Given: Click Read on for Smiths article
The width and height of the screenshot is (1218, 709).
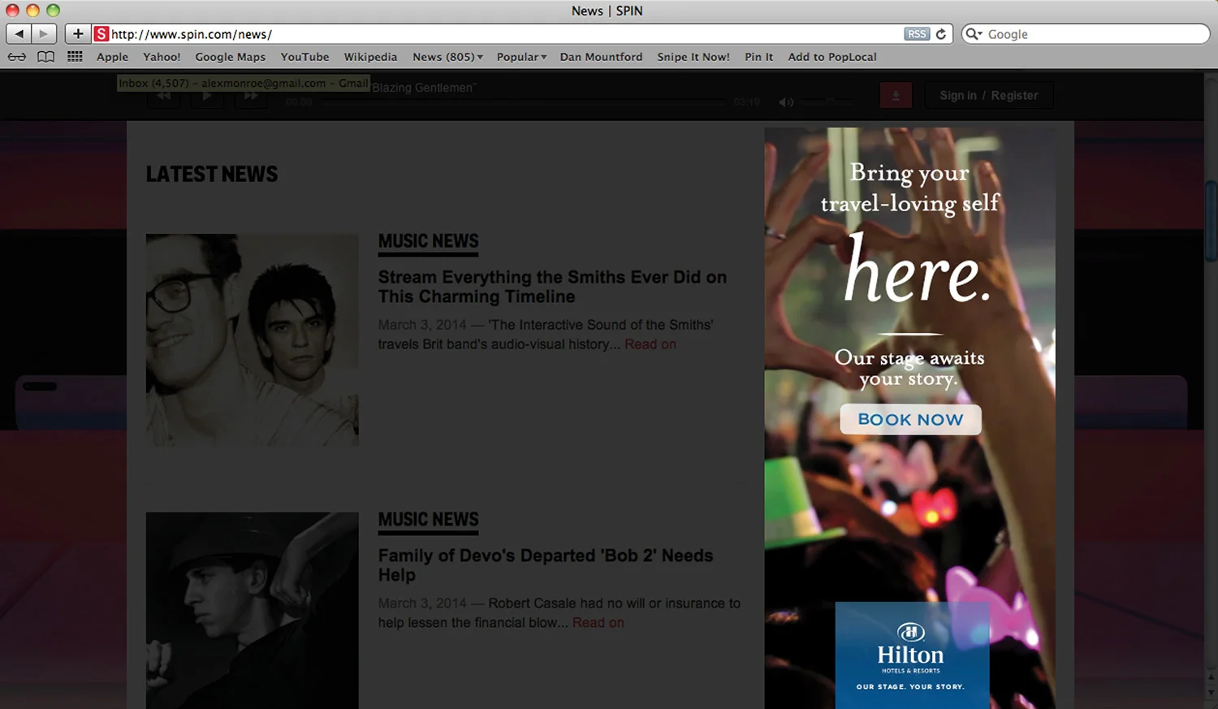Looking at the screenshot, I should [x=650, y=344].
